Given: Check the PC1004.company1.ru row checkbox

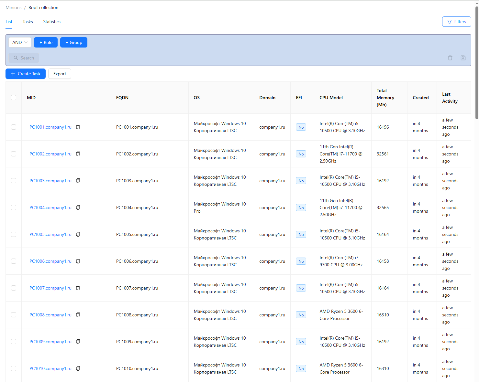Looking at the screenshot, I should click(x=14, y=207).
